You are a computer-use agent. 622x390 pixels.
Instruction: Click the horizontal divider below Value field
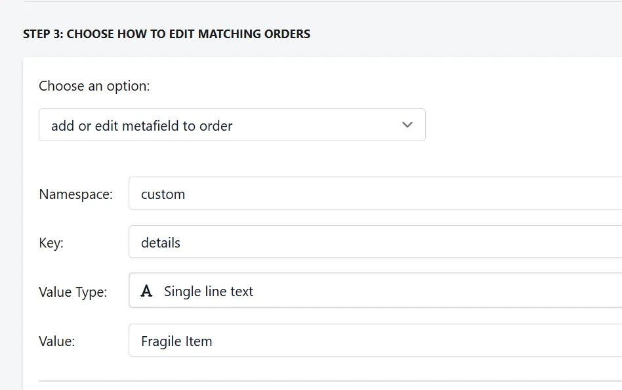pos(330,381)
